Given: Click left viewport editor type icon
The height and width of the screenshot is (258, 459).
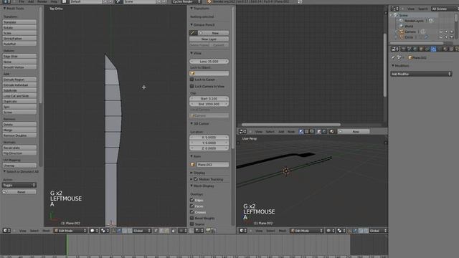Looking at the screenshot, I should [6, 231].
